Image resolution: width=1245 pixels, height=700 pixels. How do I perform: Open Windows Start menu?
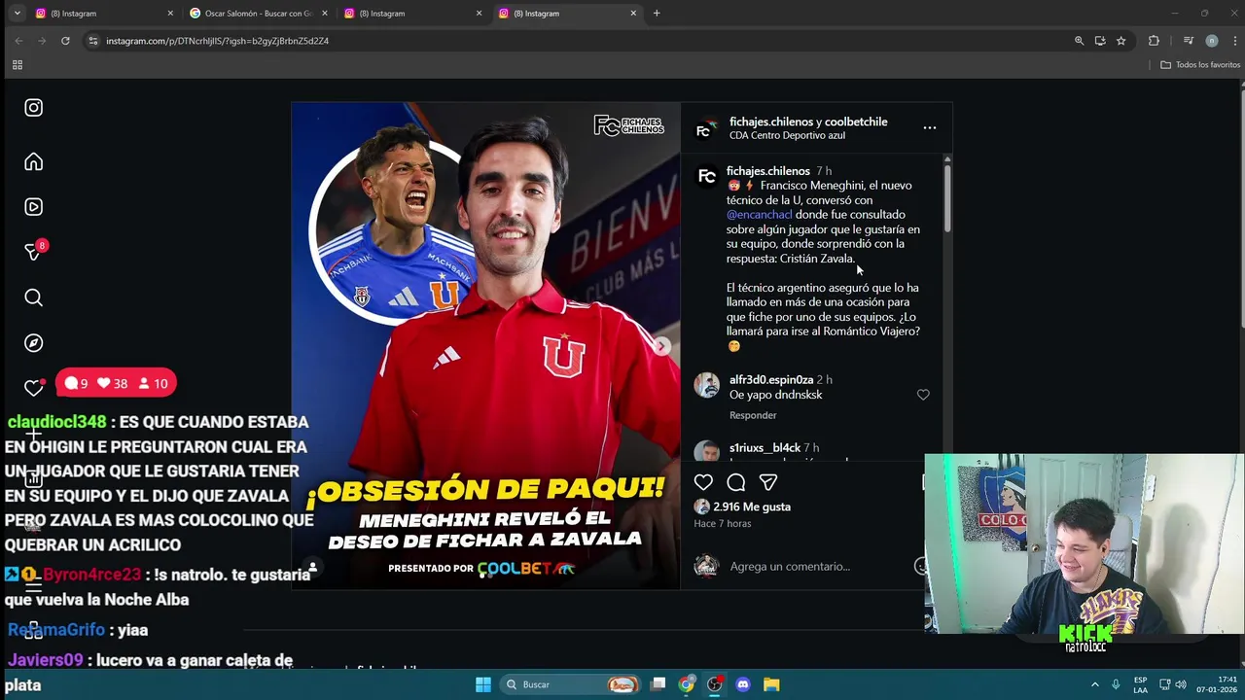coord(483,684)
